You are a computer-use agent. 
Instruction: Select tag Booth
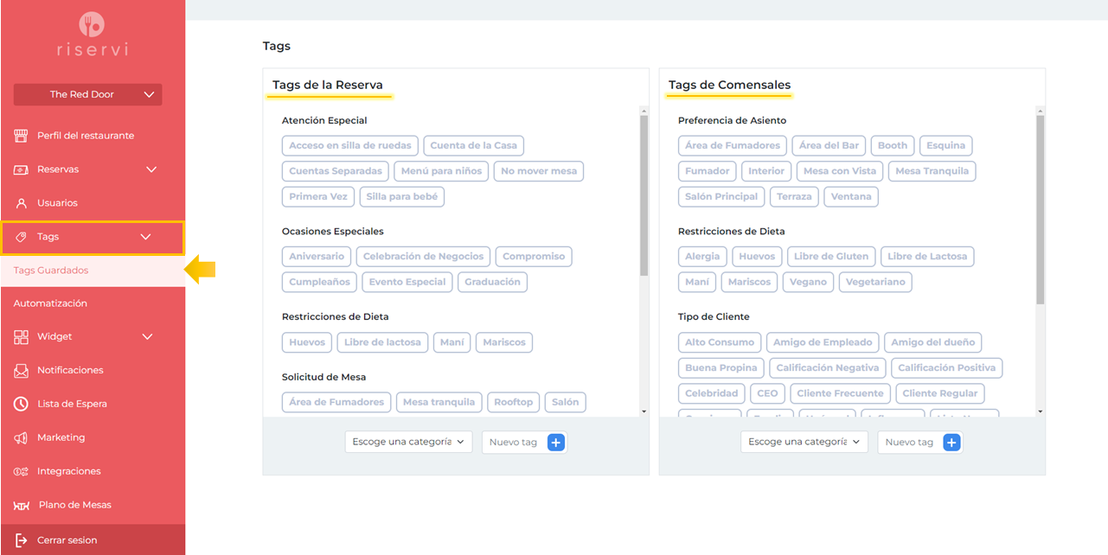point(893,145)
